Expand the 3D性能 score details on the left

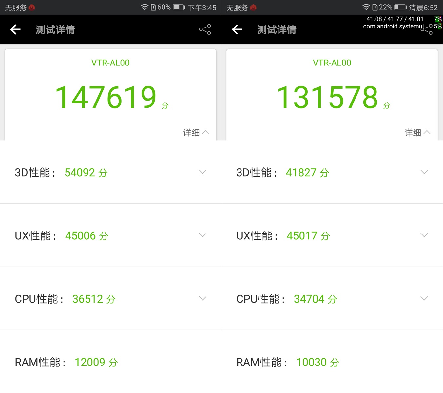click(203, 172)
